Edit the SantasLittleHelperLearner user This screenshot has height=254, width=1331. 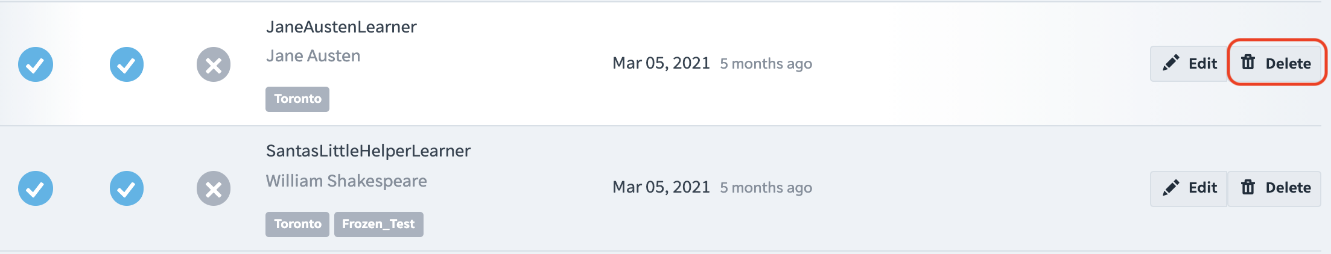coord(1189,188)
